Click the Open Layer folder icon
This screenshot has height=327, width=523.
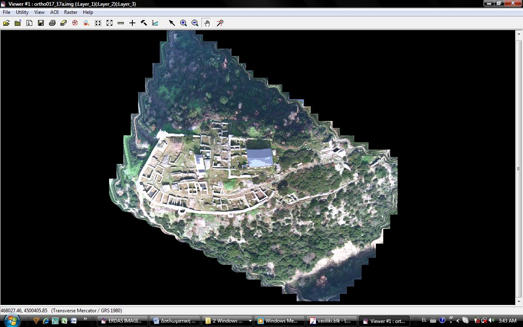point(6,23)
